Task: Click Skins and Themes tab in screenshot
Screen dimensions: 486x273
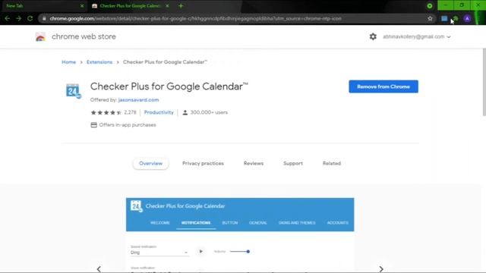Action: (297, 223)
